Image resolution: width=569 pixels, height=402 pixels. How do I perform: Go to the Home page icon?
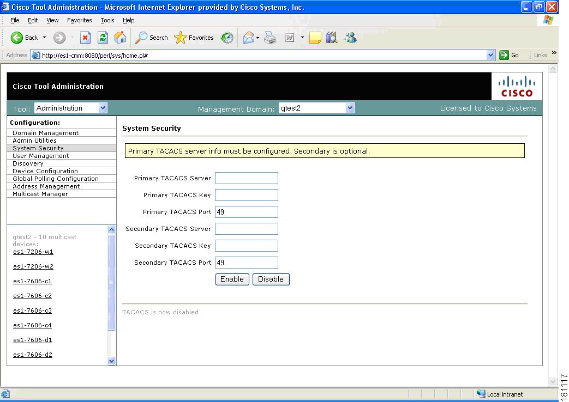coord(120,38)
